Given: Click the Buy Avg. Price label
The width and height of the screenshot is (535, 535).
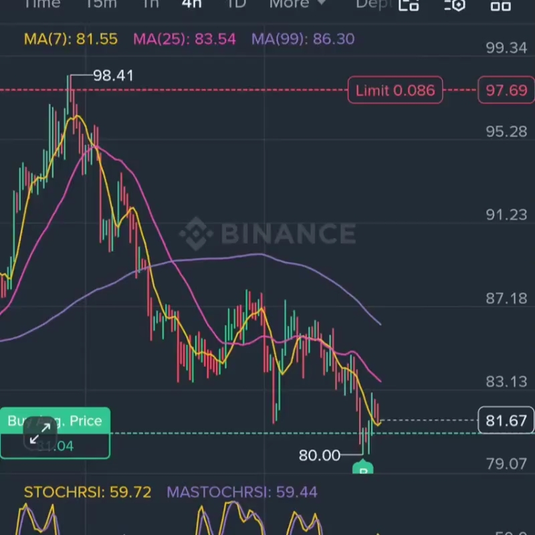Looking at the screenshot, I should 55,421.
